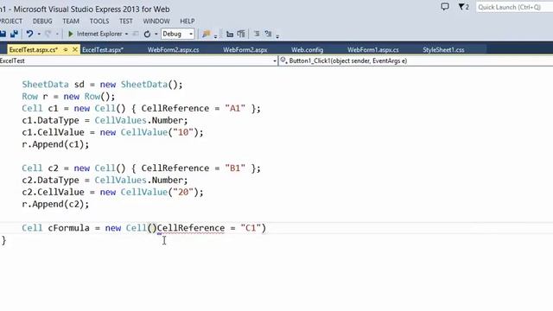Open the WINDOW menu
The image size is (553, 311).
tap(156, 21)
